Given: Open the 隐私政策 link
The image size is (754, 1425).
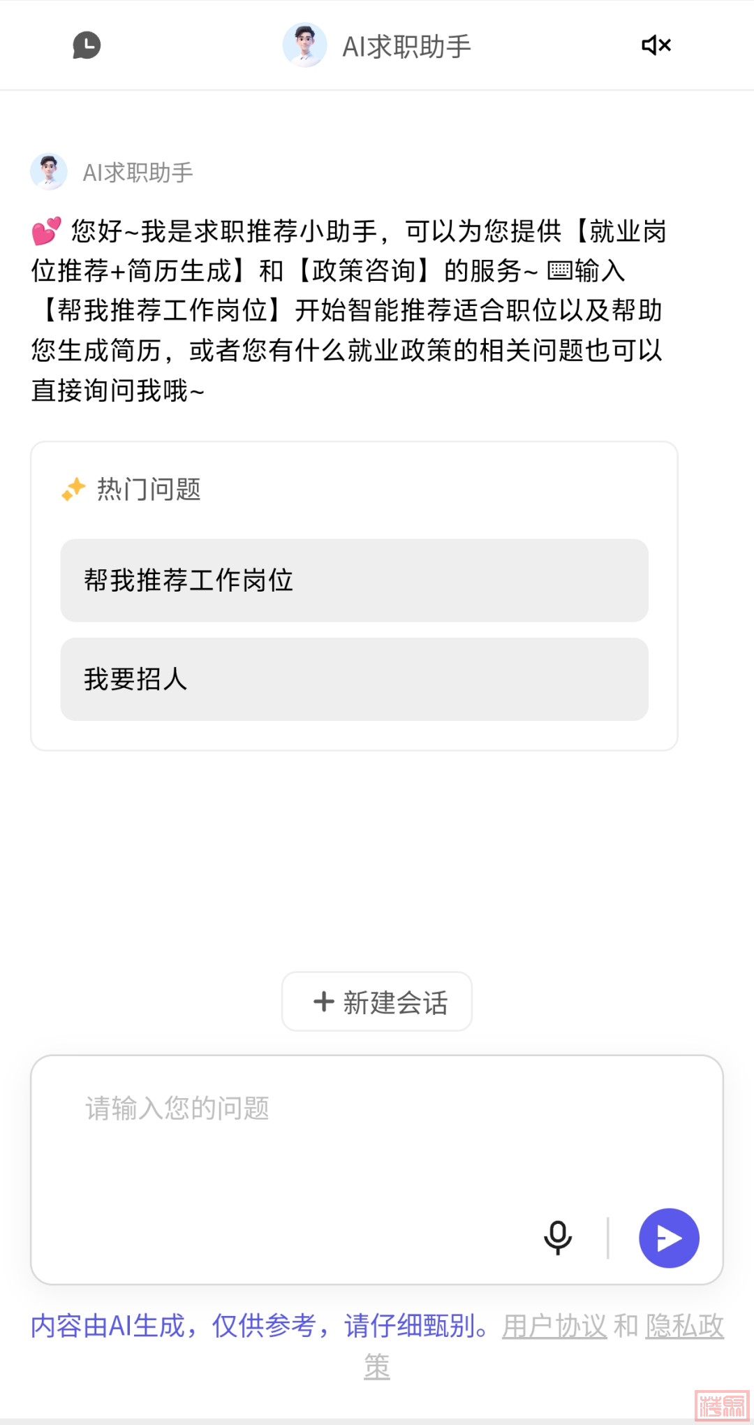Looking at the screenshot, I should point(684,1326).
